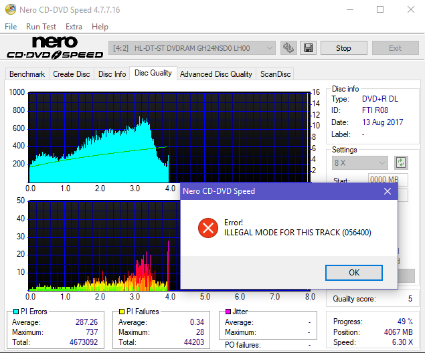The width and height of the screenshot is (425, 353).
Task: Open the Run Test menu
Action: click(41, 27)
